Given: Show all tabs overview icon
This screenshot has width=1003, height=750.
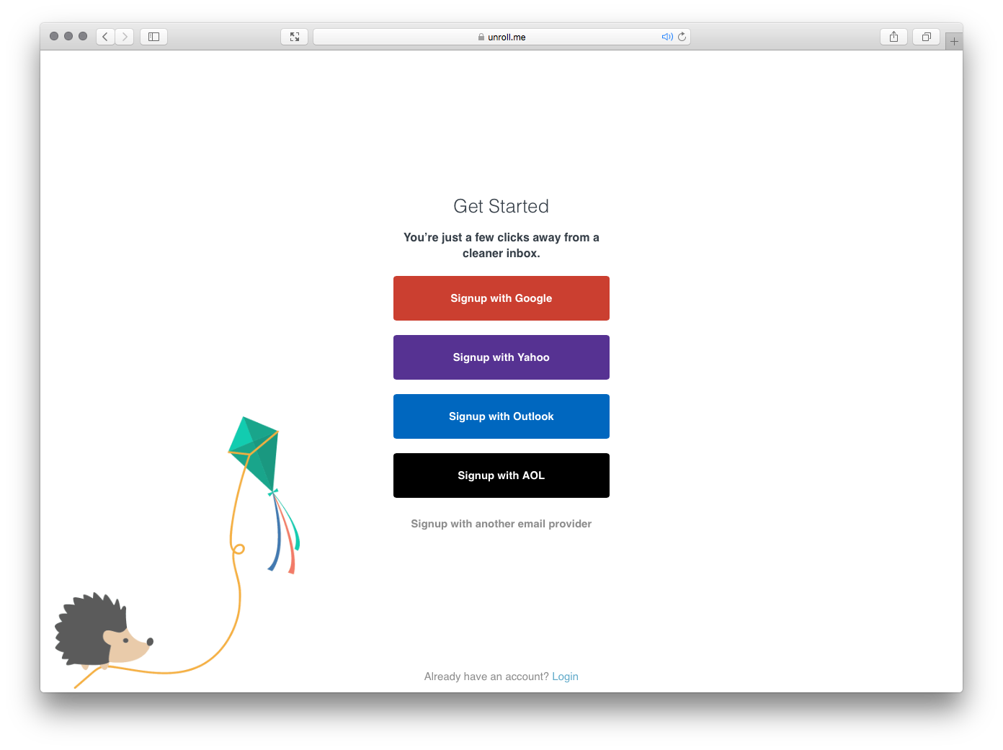Looking at the screenshot, I should 927,37.
